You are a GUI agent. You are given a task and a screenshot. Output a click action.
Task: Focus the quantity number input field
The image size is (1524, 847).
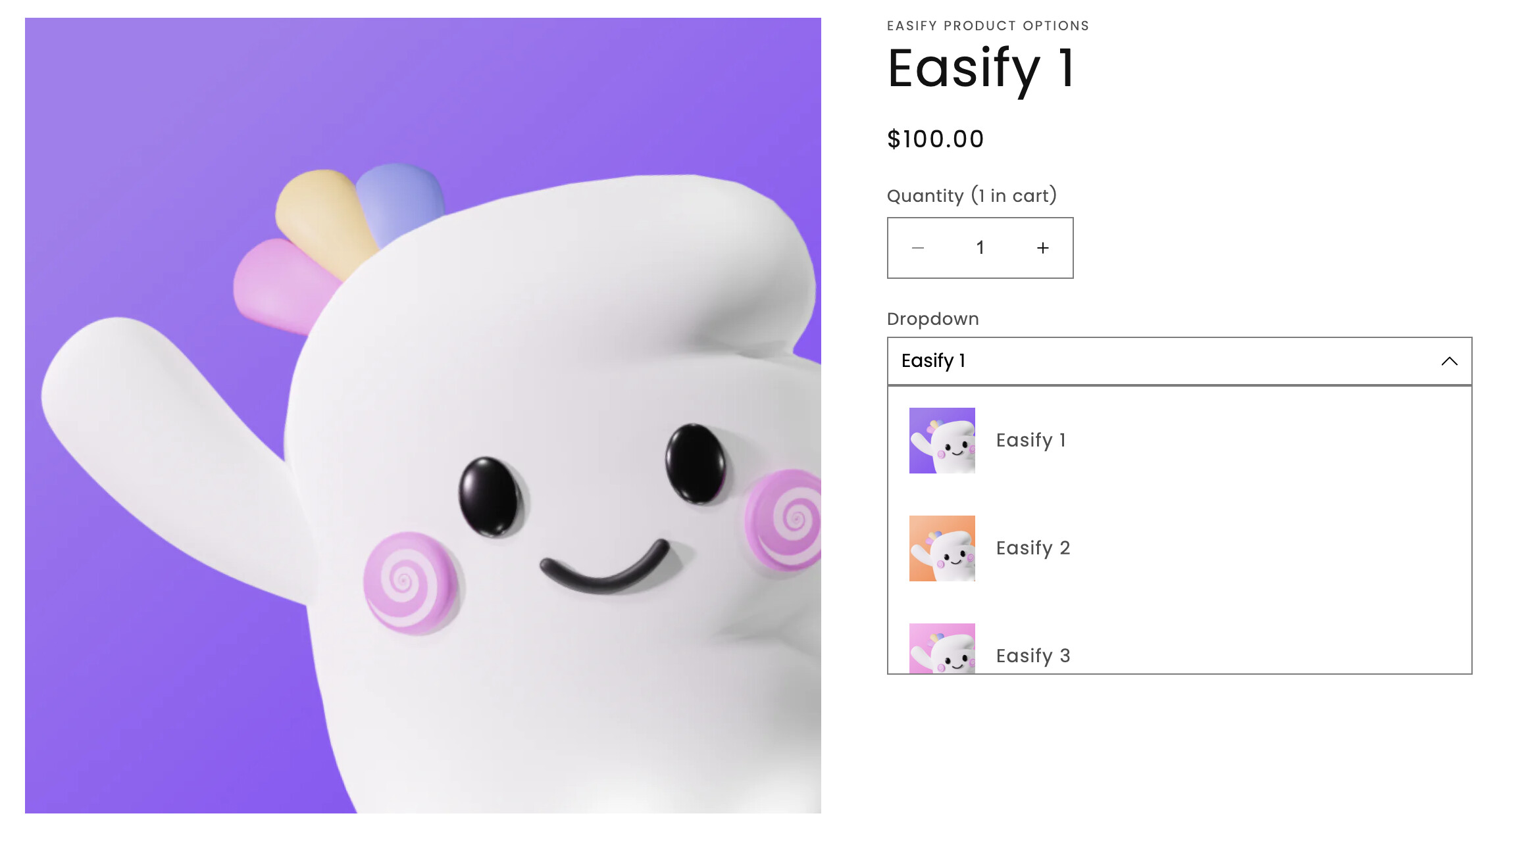[980, 248]
